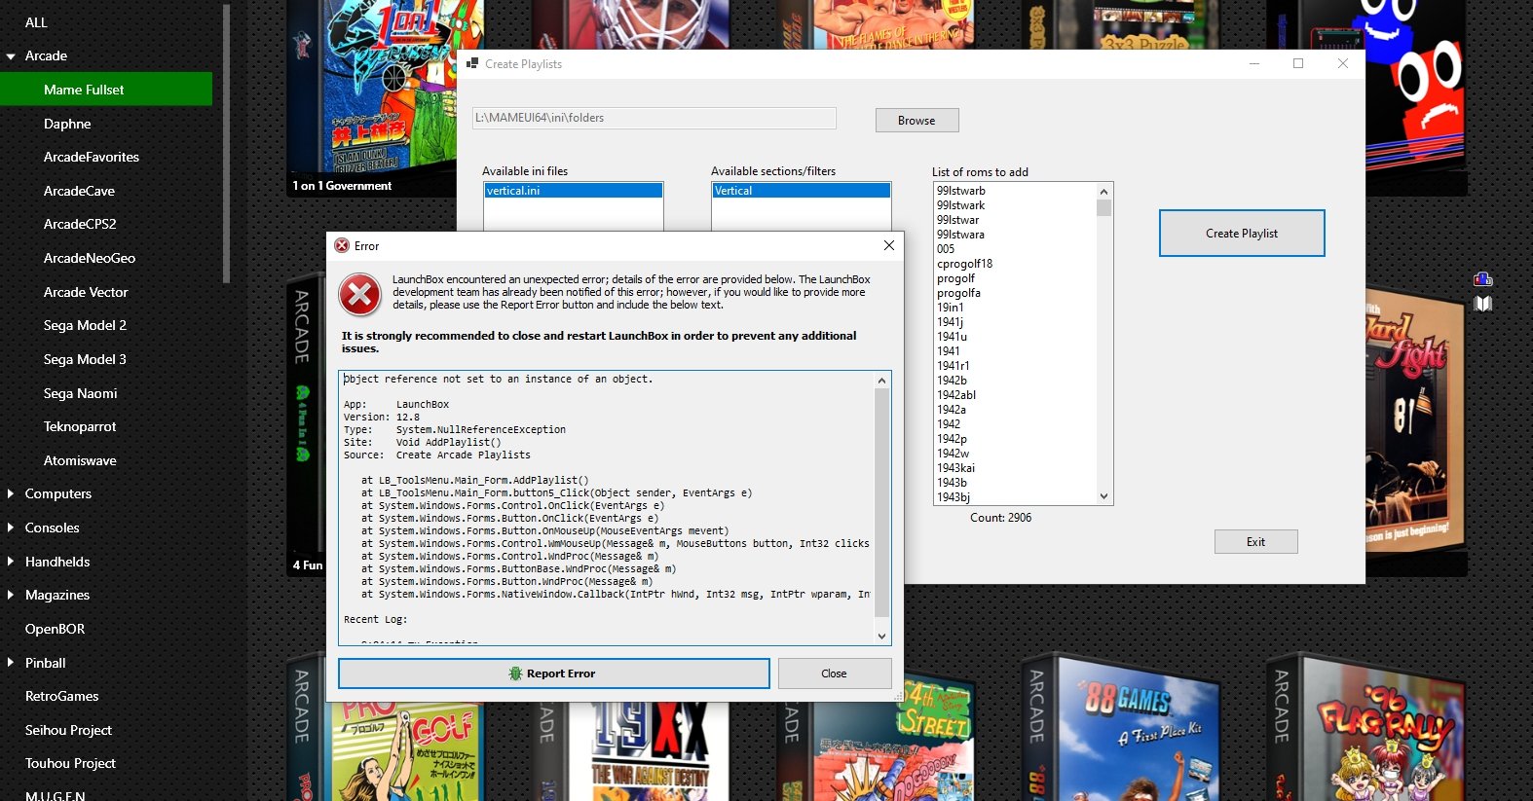Close the Error dialog with X
The image size is (1533, 801).
[x=888, y=245]
